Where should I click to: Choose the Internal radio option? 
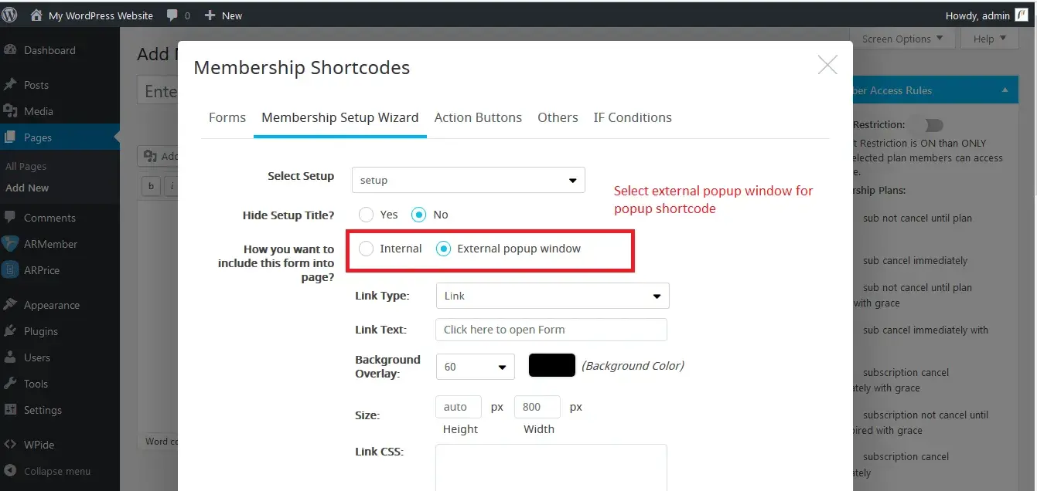click(367, 249)
